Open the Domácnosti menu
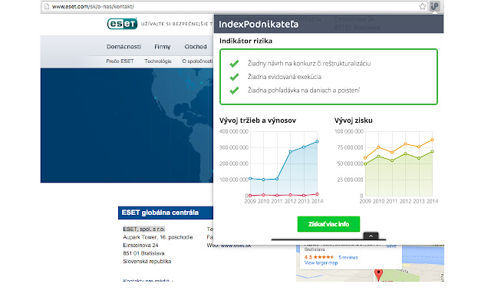 pos(124,47)
